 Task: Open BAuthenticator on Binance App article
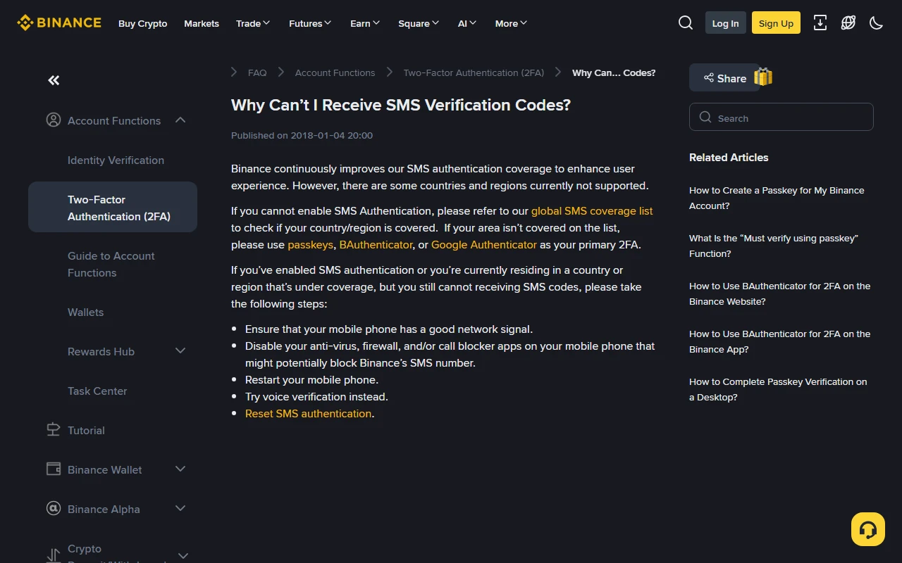click(779, 341)
